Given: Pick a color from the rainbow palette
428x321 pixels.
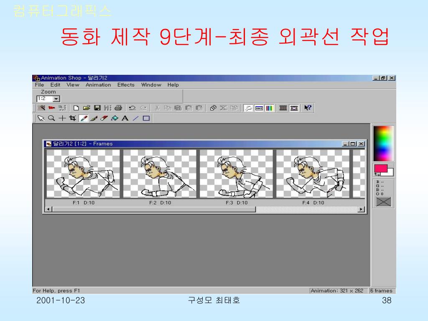Looking at the screenshot, I should 384,144.
